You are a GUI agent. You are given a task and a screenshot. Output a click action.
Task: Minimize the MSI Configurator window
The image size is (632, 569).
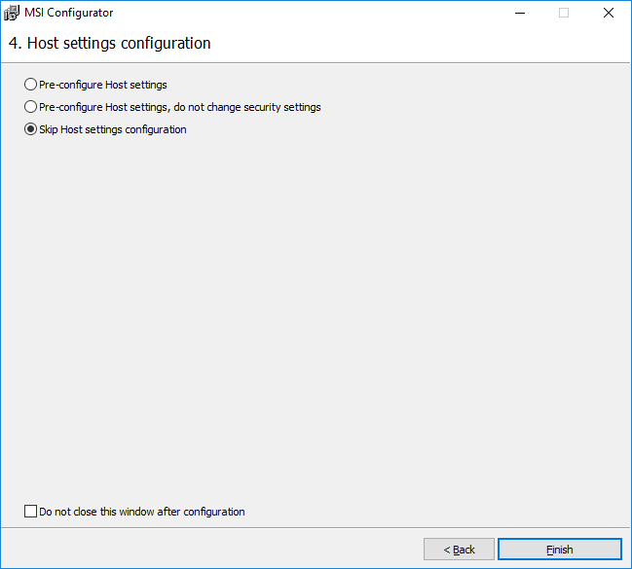point(519,13)
